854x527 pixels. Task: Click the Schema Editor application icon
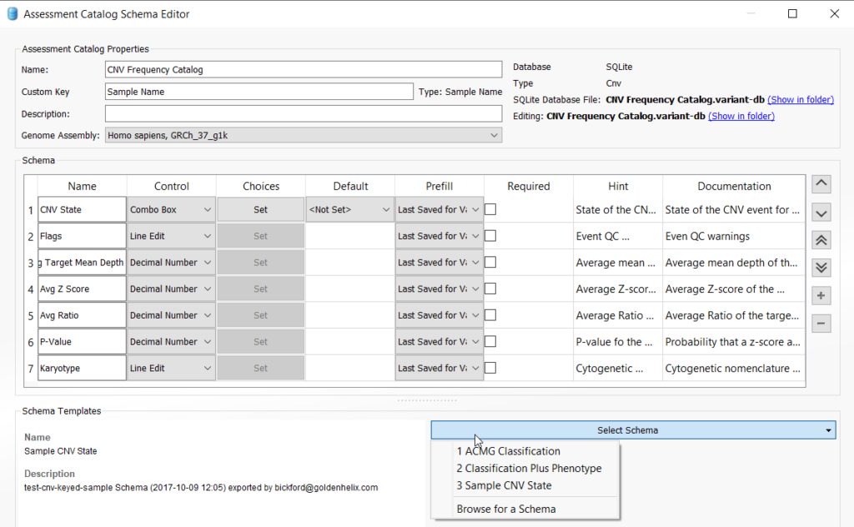click(x=9, y=13)
